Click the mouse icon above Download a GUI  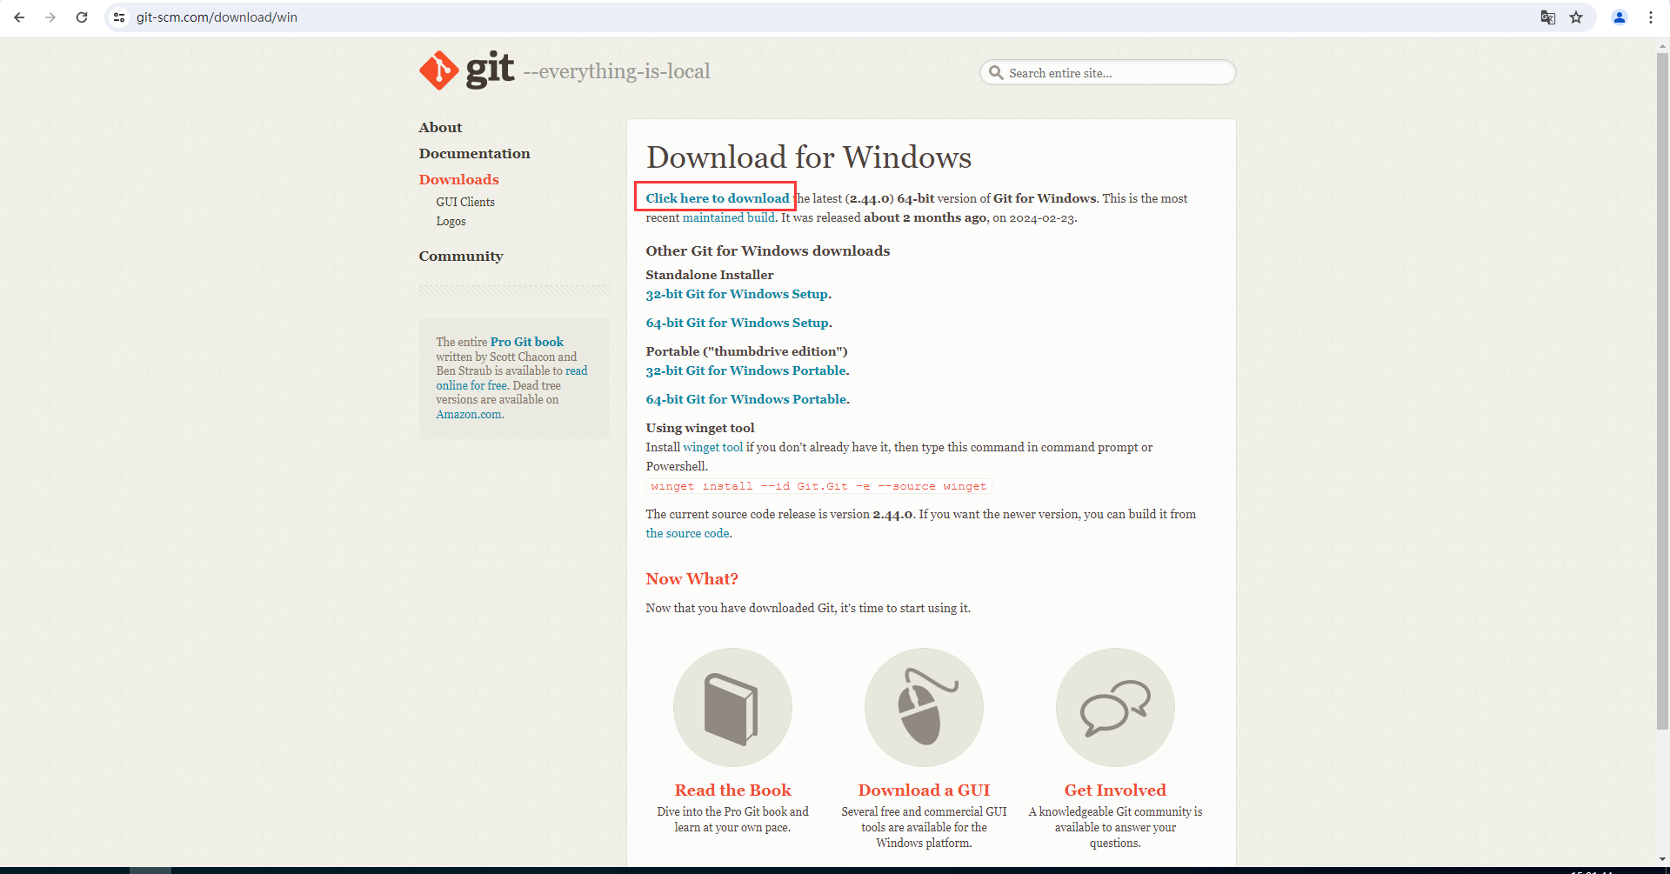coord(924,708)
